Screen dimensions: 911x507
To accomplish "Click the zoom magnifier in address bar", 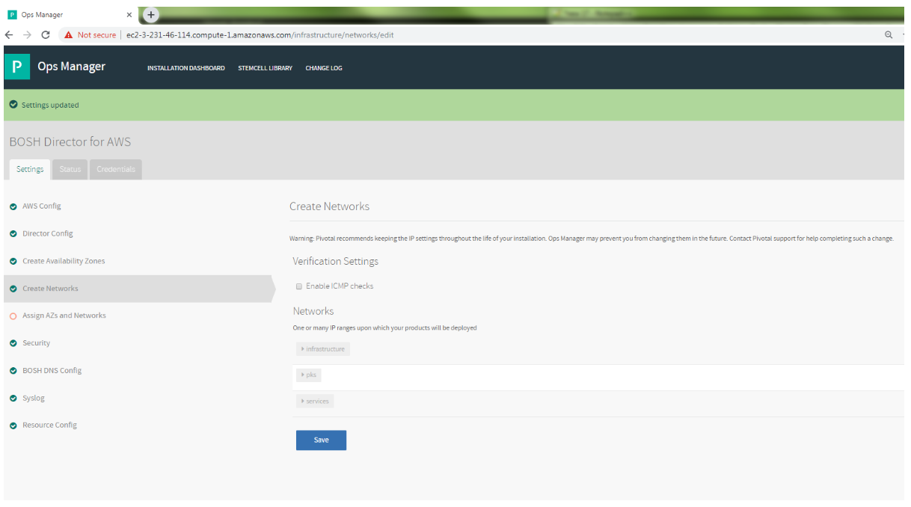I will tap(889, 34).
